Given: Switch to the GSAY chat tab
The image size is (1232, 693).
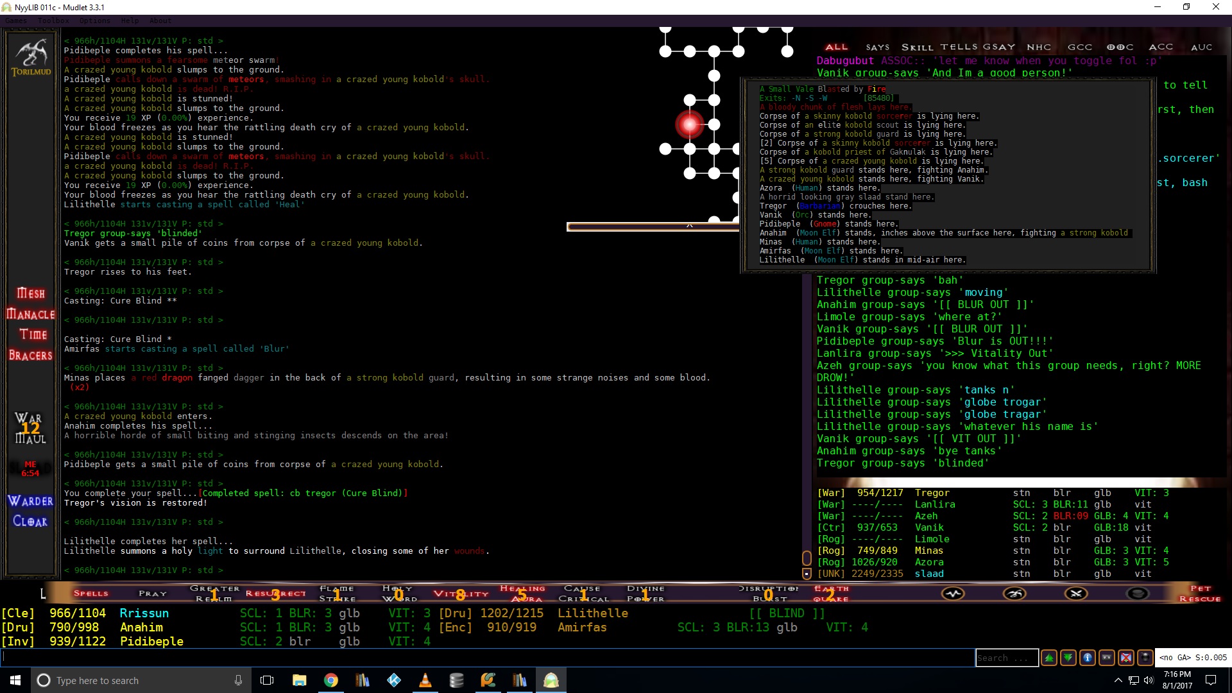Looking at the screenshot, I should pyautogui.click(x=999, y=47).
